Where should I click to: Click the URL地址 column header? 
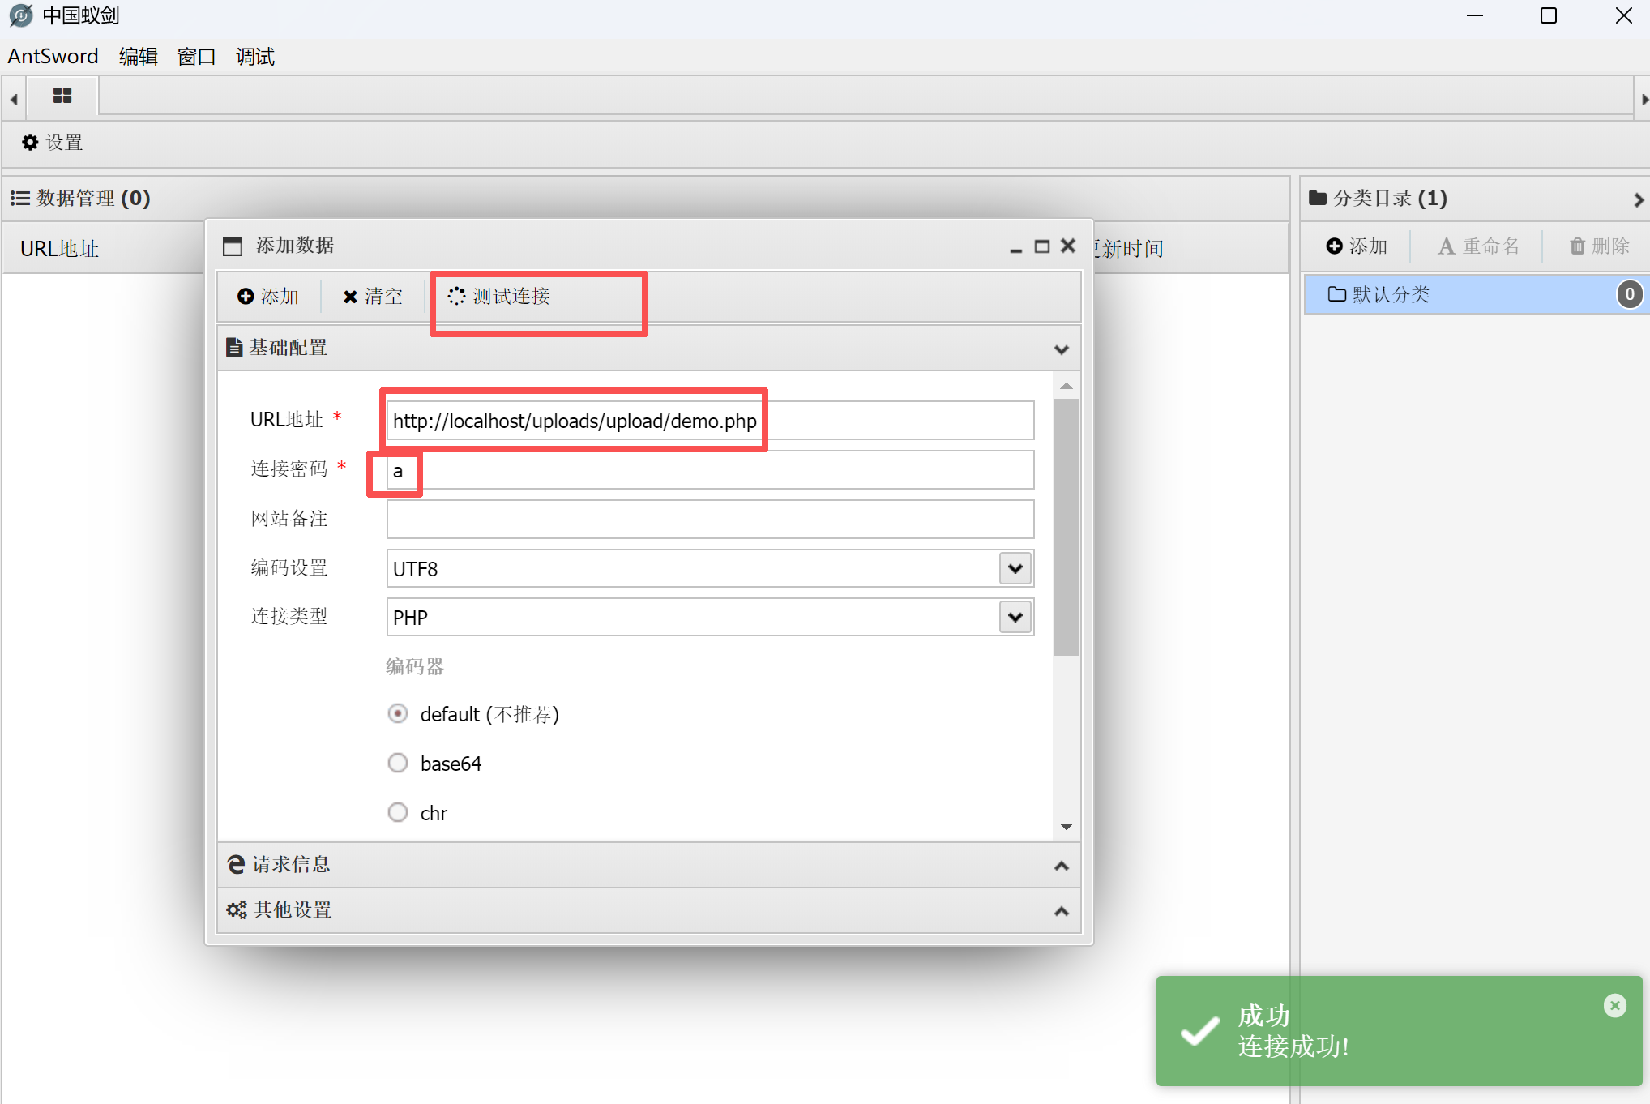[59, 249]
